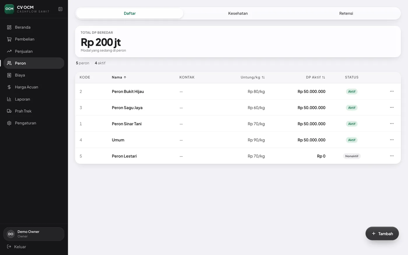Viewport: 408px width, 255px height.
Task: Open more options for Peron Sagu Jaya
Action: 392,108
